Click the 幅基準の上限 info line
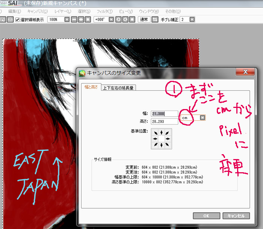 159,177
